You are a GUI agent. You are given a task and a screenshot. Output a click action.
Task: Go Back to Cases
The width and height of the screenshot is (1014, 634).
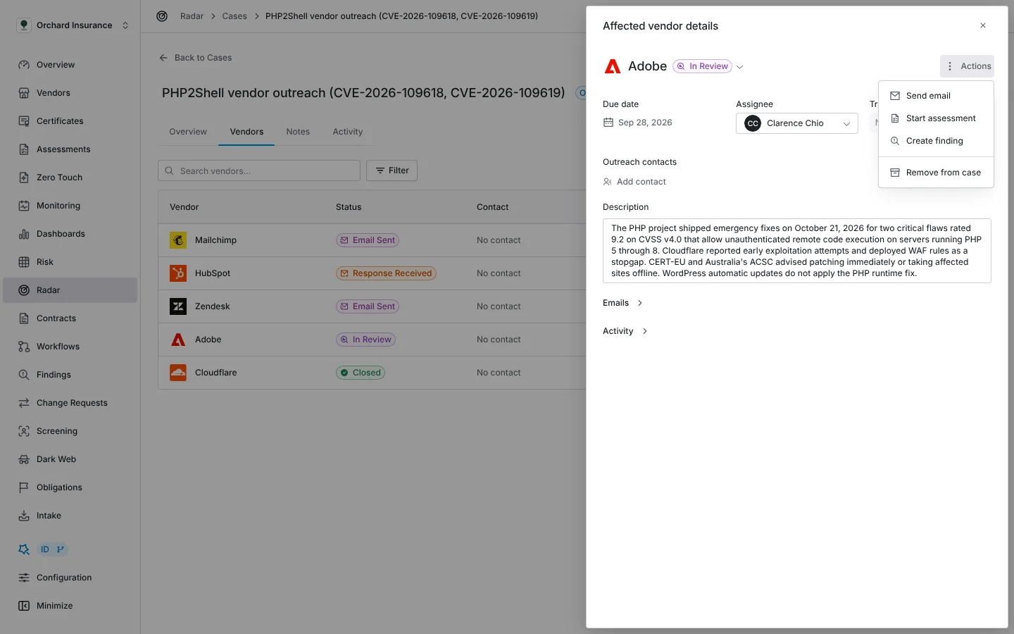point(196,58)
